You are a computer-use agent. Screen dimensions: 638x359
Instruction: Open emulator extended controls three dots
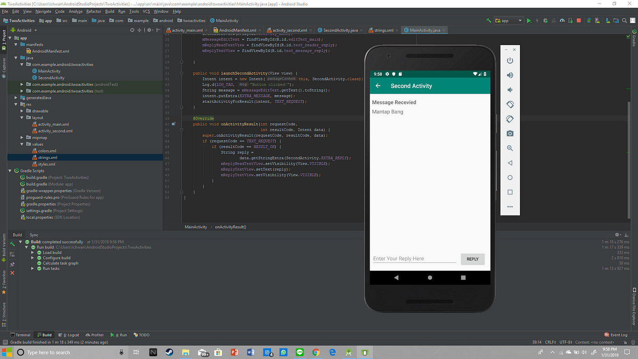point(510,207)
